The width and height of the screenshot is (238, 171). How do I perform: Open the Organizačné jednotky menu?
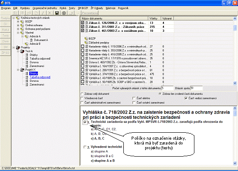tap(44, 8)
